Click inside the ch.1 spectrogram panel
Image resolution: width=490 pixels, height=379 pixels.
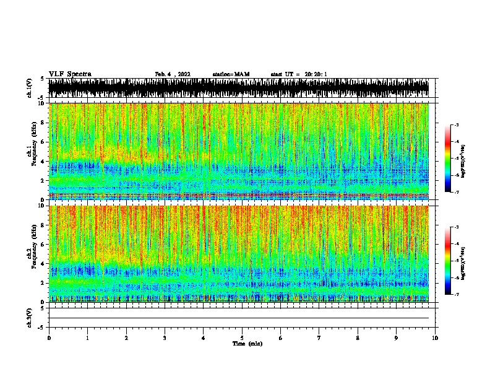(239, 151)
